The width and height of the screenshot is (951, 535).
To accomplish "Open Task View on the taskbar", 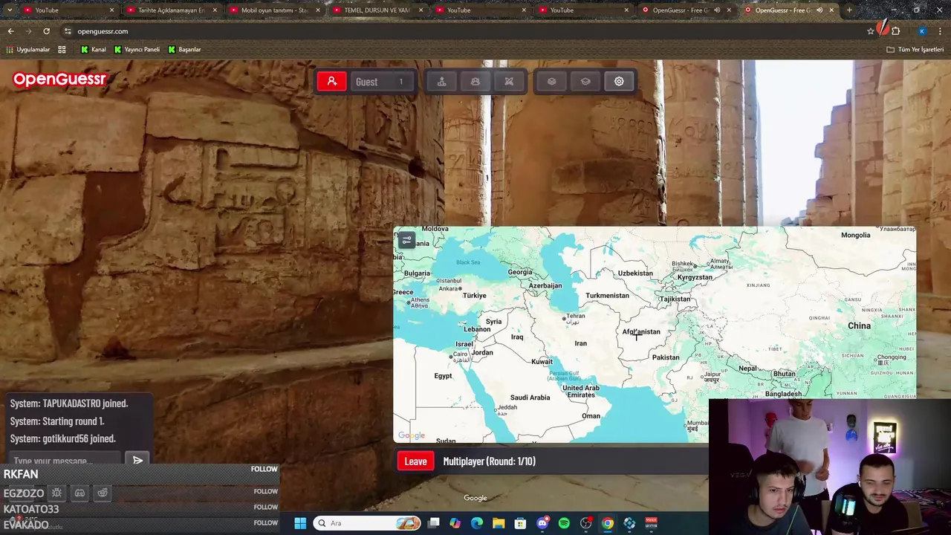I will 434,523.
